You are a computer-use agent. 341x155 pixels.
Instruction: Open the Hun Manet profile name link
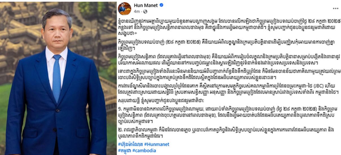pos(146,5)
